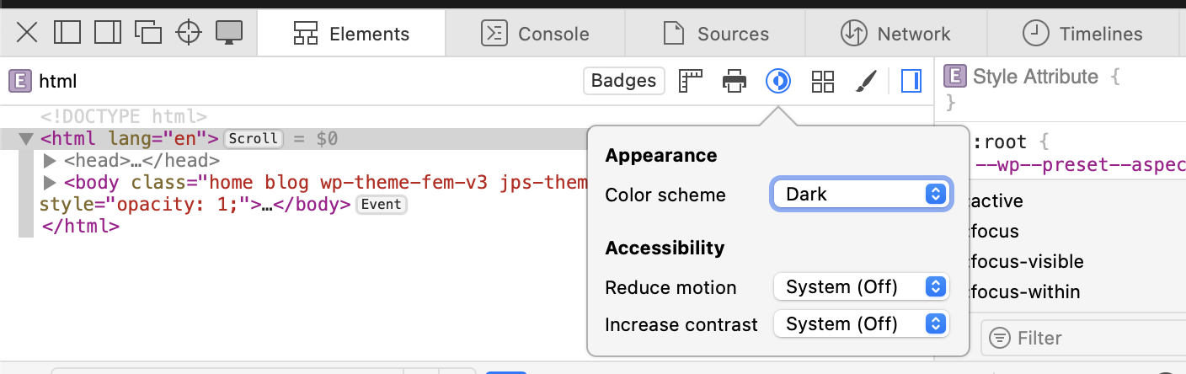The width and height of the screenshot is (1186, 374).
Task: Enable print media styles icon
Action: (x=735, y=81)
